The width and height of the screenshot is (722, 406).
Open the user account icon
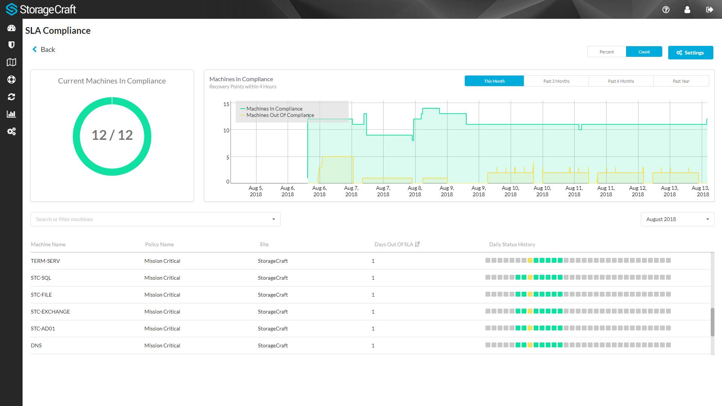687,10
